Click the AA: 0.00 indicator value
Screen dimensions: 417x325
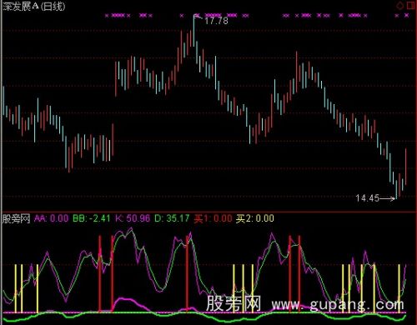pos(51,218)
